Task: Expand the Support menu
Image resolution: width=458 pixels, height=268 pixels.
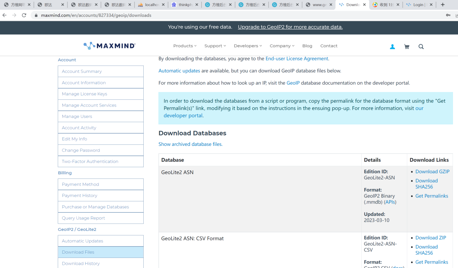Action: click(215, 46)
